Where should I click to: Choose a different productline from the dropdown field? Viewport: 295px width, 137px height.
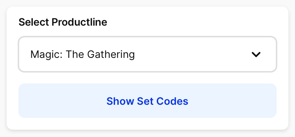click(x=147, y=54)
